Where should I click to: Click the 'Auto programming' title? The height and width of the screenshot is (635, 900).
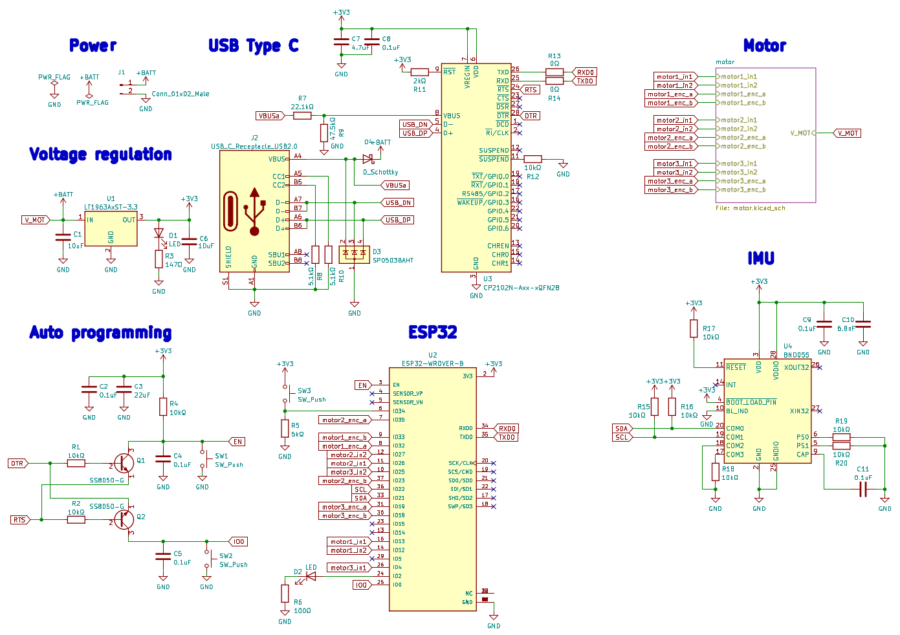click(x=101, y=333)
